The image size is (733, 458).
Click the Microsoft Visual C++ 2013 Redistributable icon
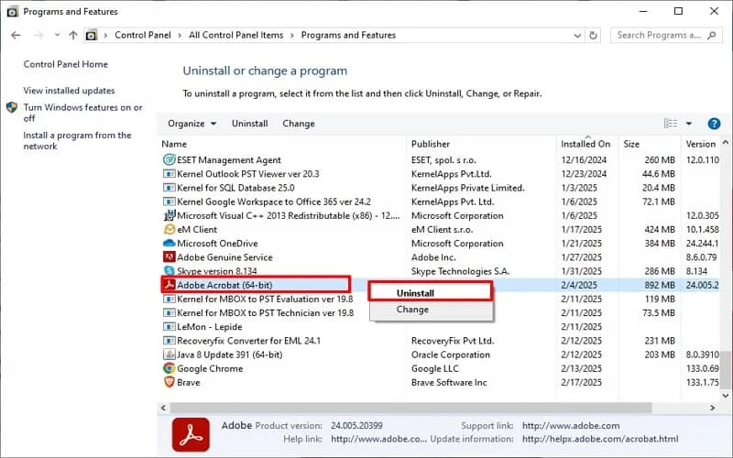pyautogui.click(x=169, y=215)
